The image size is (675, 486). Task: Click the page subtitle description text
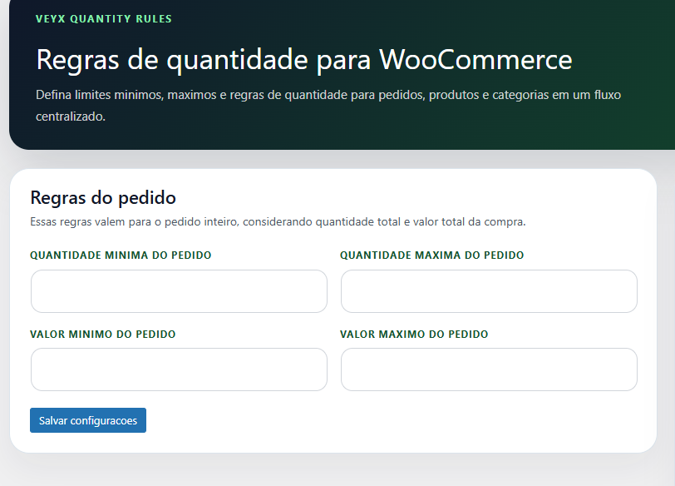(x=328, y=103)
